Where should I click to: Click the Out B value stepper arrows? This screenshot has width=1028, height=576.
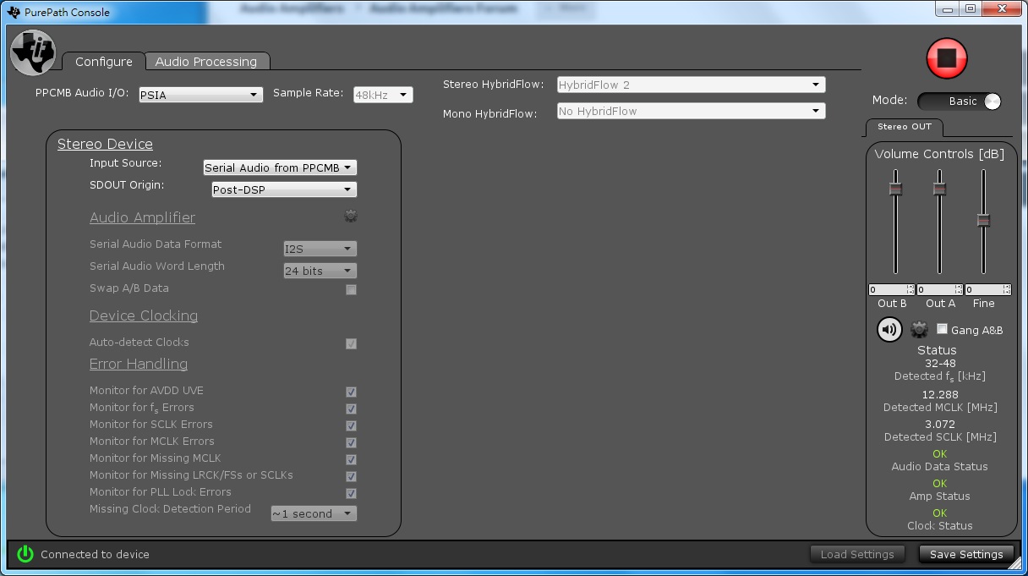point(910,289)
